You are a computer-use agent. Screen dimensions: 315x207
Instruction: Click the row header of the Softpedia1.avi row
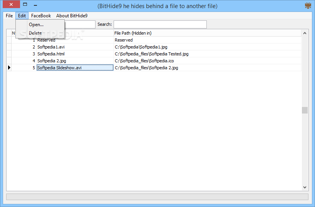pos(9,47)
